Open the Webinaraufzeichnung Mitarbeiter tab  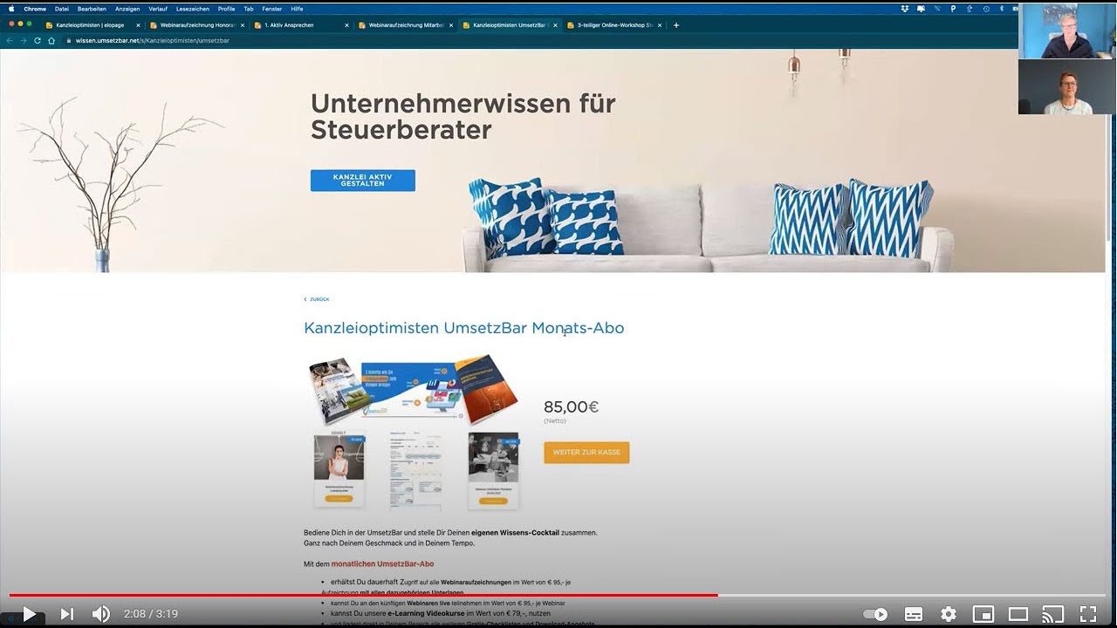pos(405,25)
